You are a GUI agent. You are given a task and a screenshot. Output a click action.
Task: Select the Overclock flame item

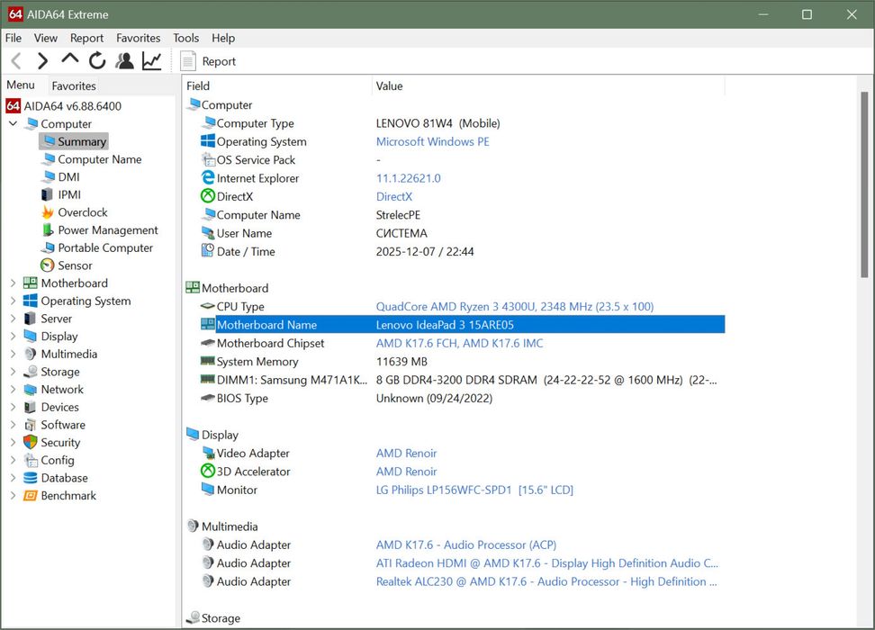pyautogui.click(x=82, y=212)
